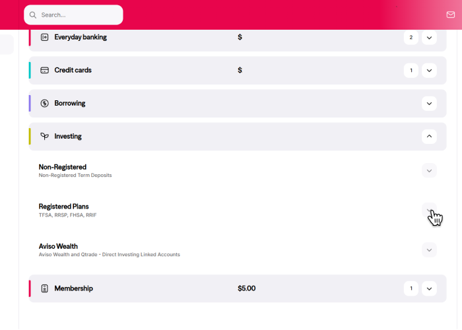Click the Membership badge icon

45,288
